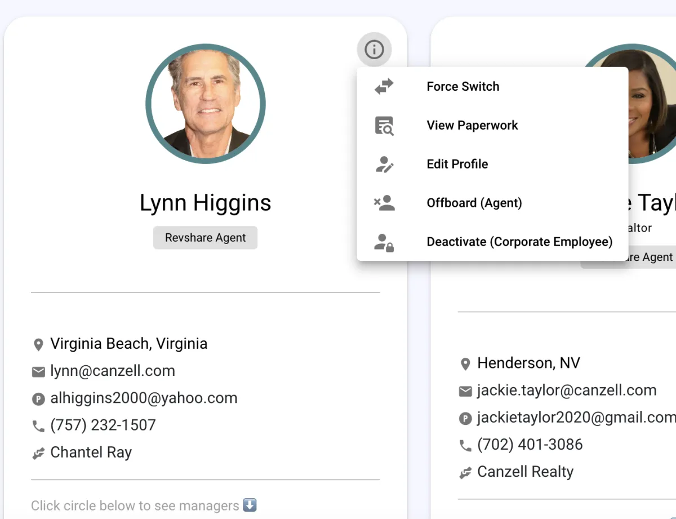676x519 pixels.
Task: Select Force Switch from the menu
Action: tap(492, 86)
